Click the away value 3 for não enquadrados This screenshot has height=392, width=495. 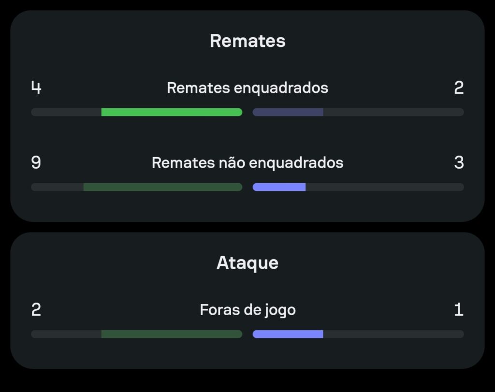(459, 162)
